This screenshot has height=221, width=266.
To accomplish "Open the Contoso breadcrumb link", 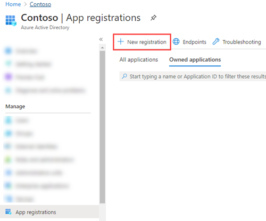I will click(x=40, y=4).
